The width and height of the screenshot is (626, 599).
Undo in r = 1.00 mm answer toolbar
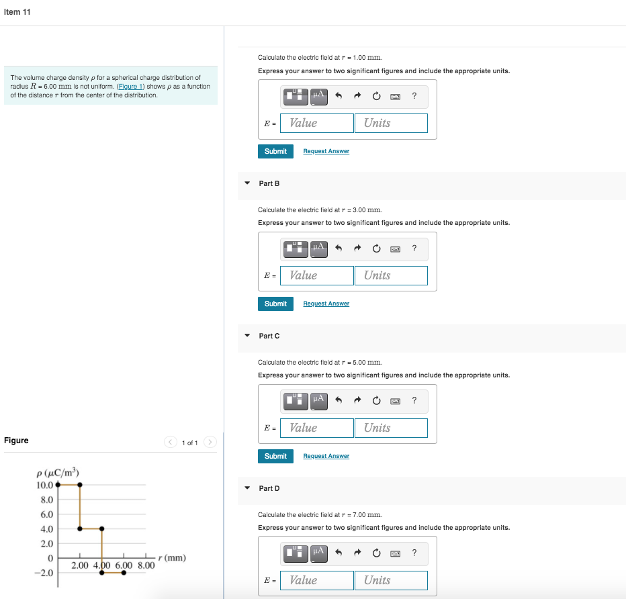tap(339, 96)
